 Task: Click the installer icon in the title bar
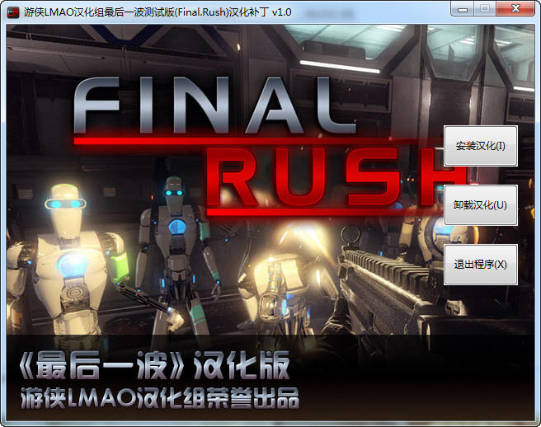(x=13, y=12)
